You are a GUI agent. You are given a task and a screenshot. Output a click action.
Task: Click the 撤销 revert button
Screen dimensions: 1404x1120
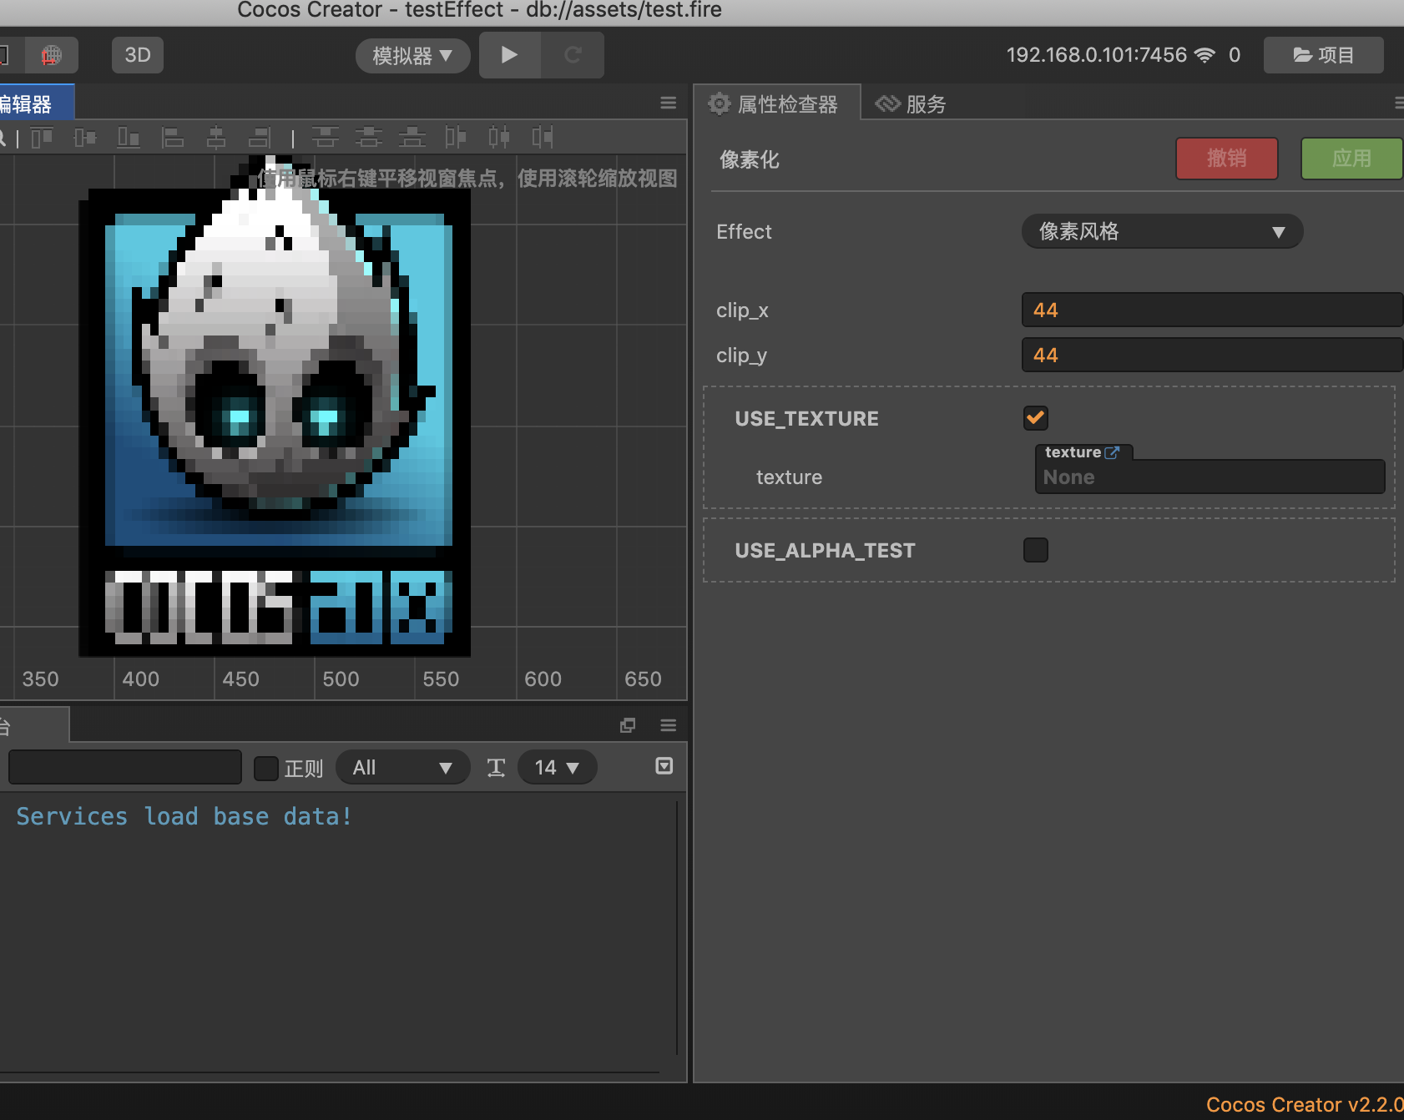pyautogui.click(x=1226, y=159)
